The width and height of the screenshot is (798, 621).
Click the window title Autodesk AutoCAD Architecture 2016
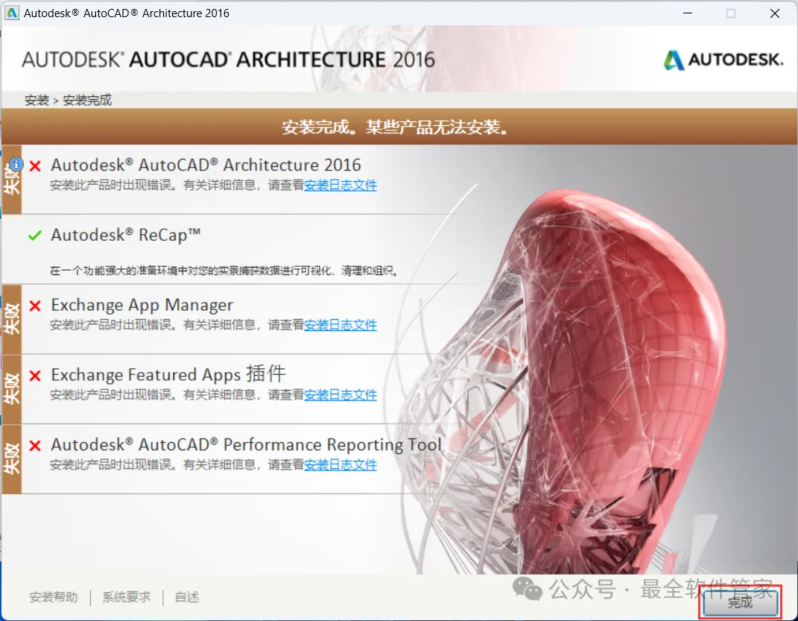tap(126, 13)
